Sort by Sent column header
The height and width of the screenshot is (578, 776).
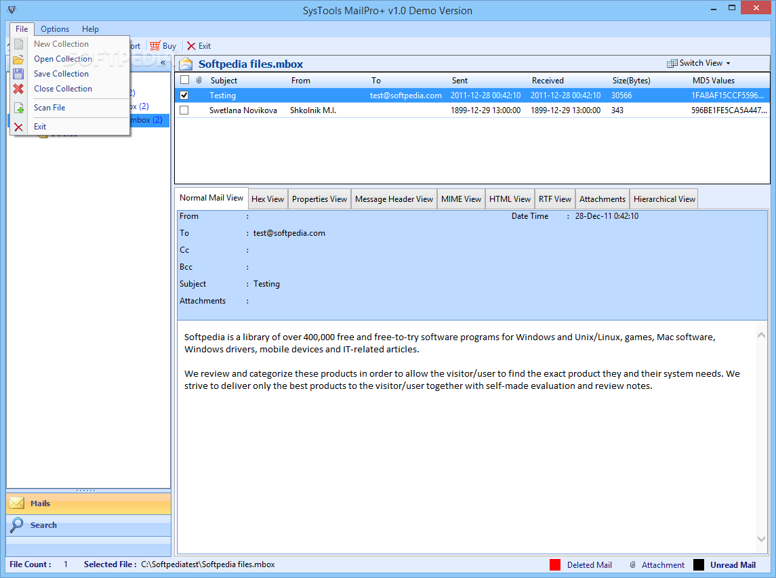(460, 80)
